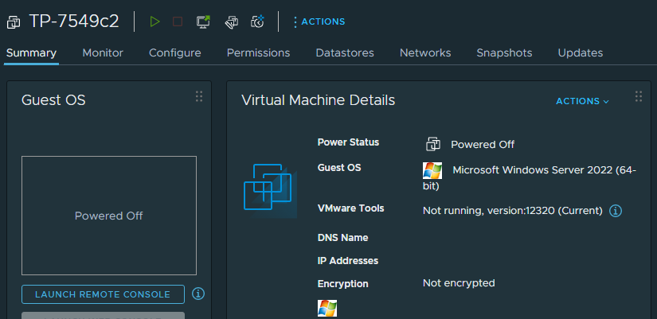Click the 'DNS Name' label
The width and height of the screenshot is (657, 319).
pyautogui.click(x=342, y=238)
